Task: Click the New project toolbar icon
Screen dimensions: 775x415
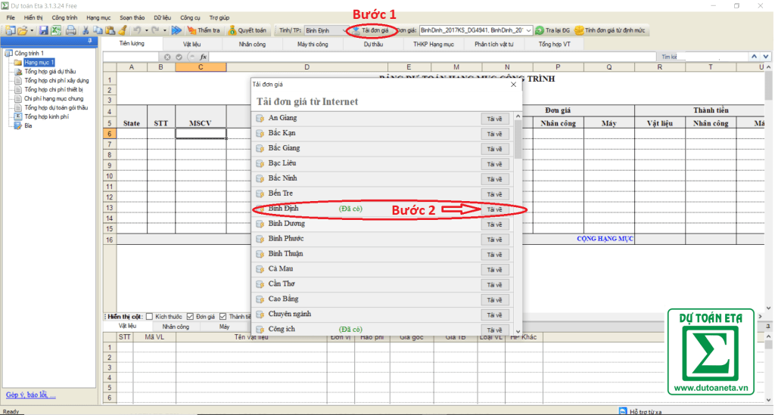Action: [x=11, y=30]
